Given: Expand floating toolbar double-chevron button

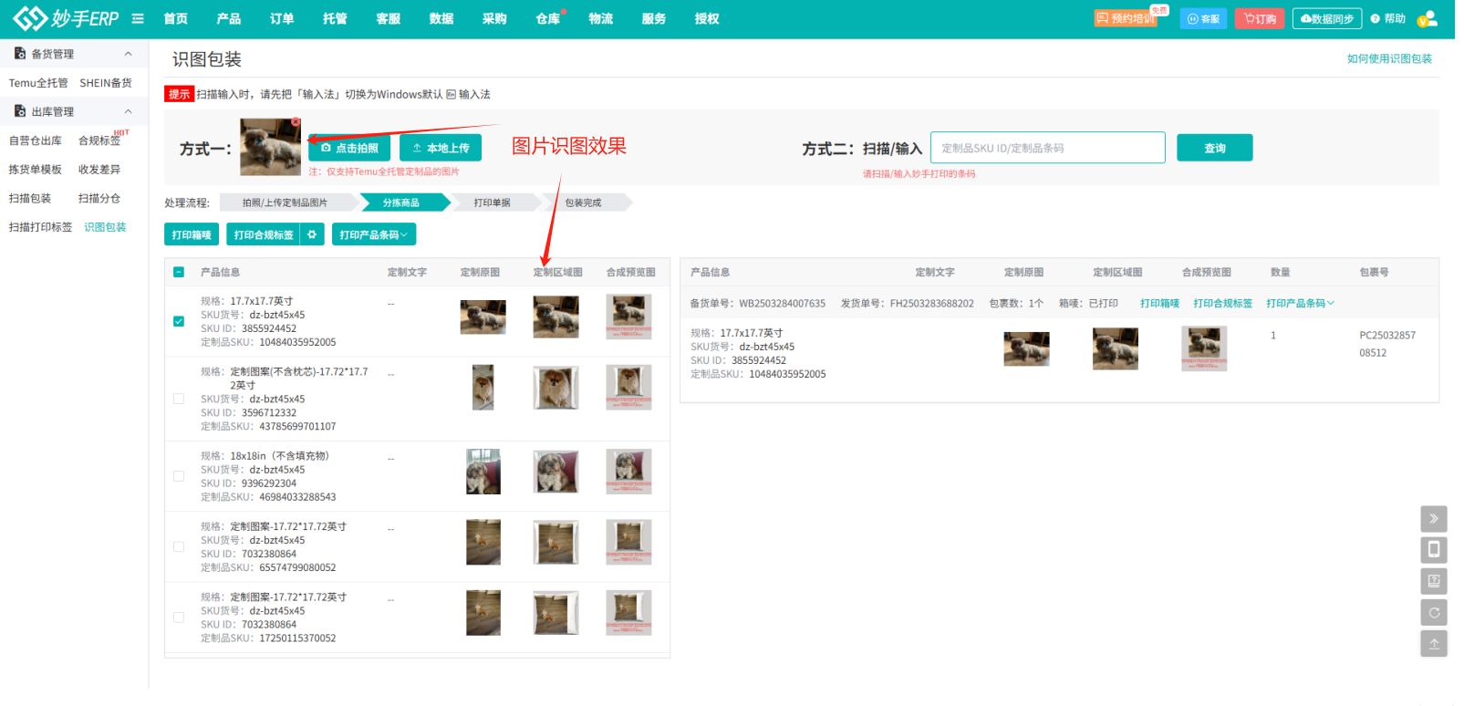Looking at the screenshot, I should (1433, 519).
